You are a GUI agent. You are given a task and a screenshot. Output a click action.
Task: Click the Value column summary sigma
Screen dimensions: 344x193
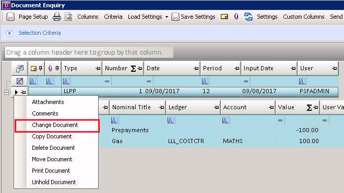(x=309, y=108)
